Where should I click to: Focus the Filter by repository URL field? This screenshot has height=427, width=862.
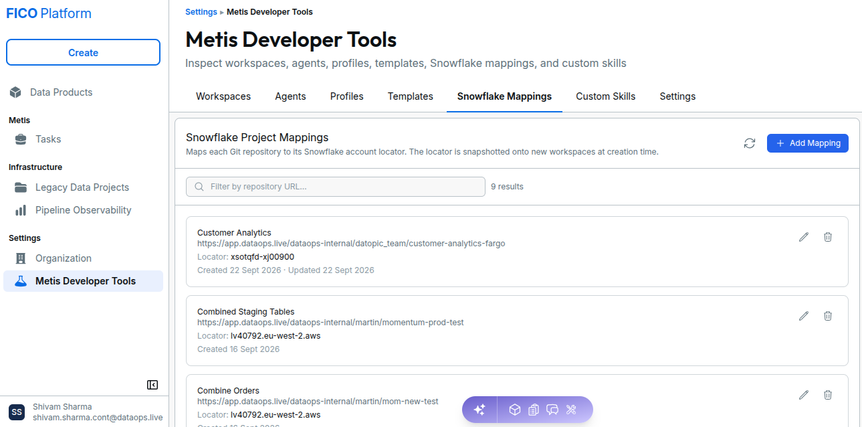tap(336, 187)
